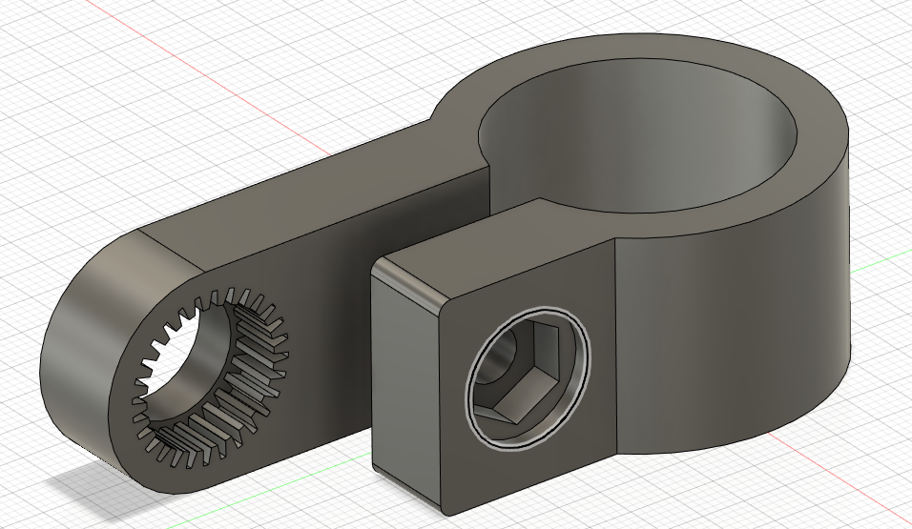912x529 pixels.
Task: Click the circular counterbore rim around the hex pocket
Action: 528,379
